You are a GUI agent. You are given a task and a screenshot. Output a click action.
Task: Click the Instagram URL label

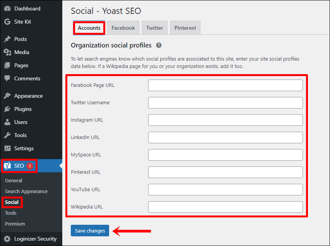pos(87,120)
